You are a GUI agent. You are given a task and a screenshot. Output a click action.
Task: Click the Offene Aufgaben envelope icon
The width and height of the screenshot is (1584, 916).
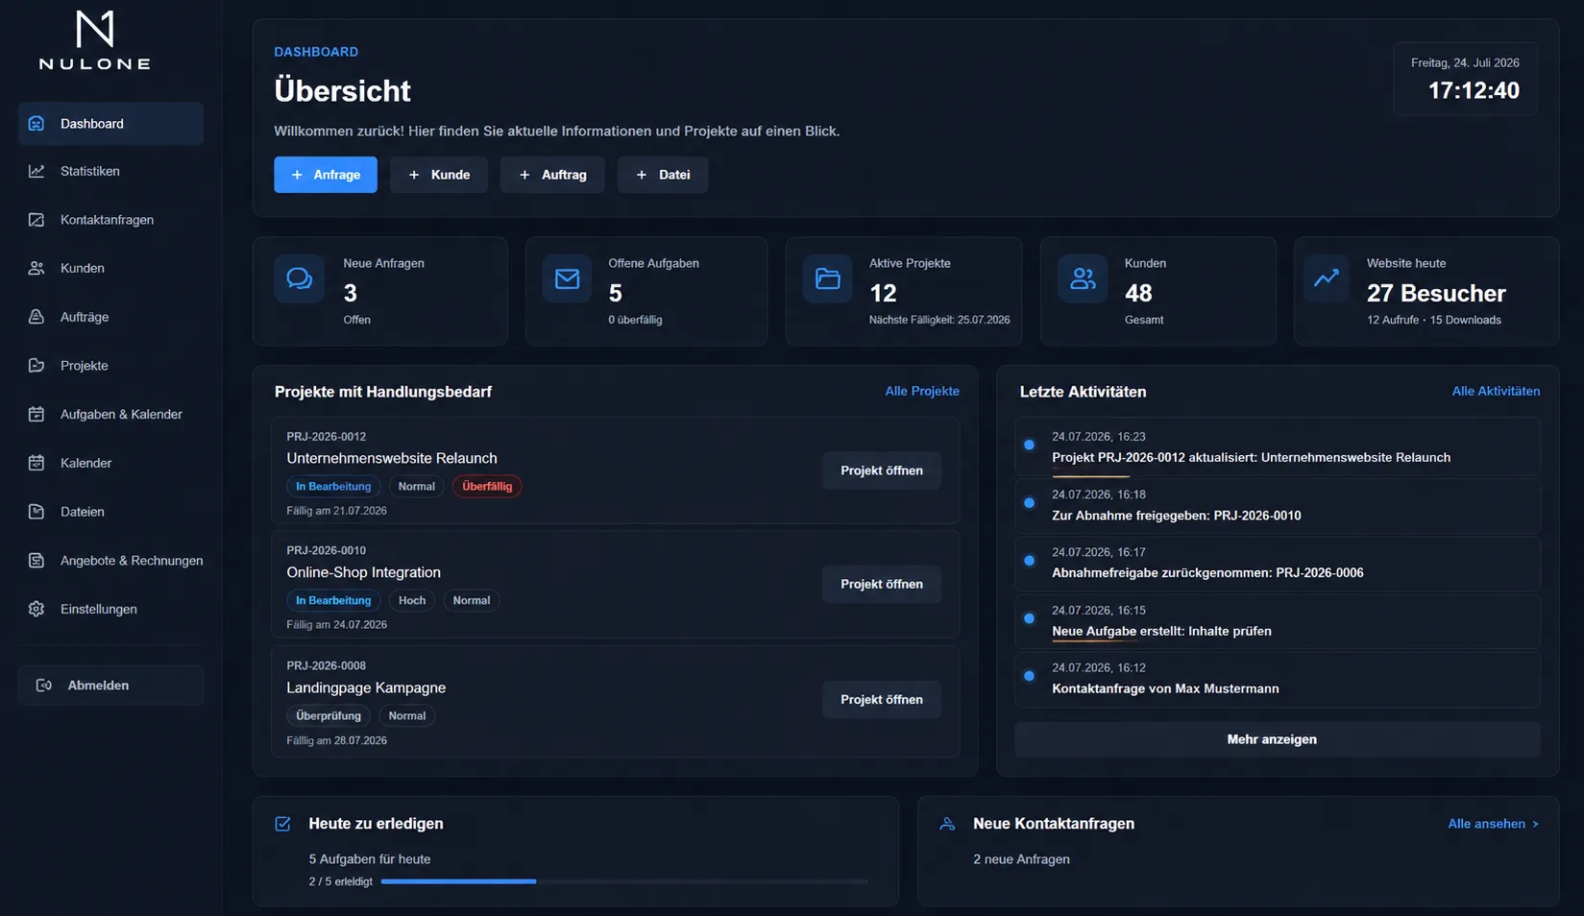point(567,278)
